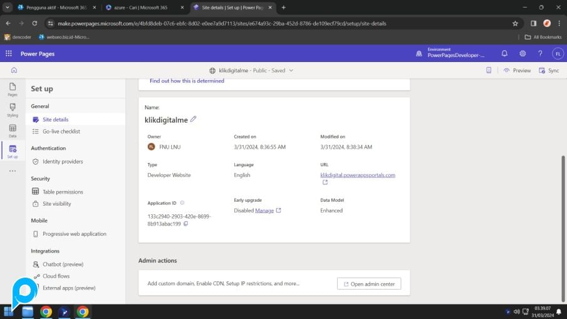
Task: Select Go-live checklist in Set up menu
Action: 61,132
